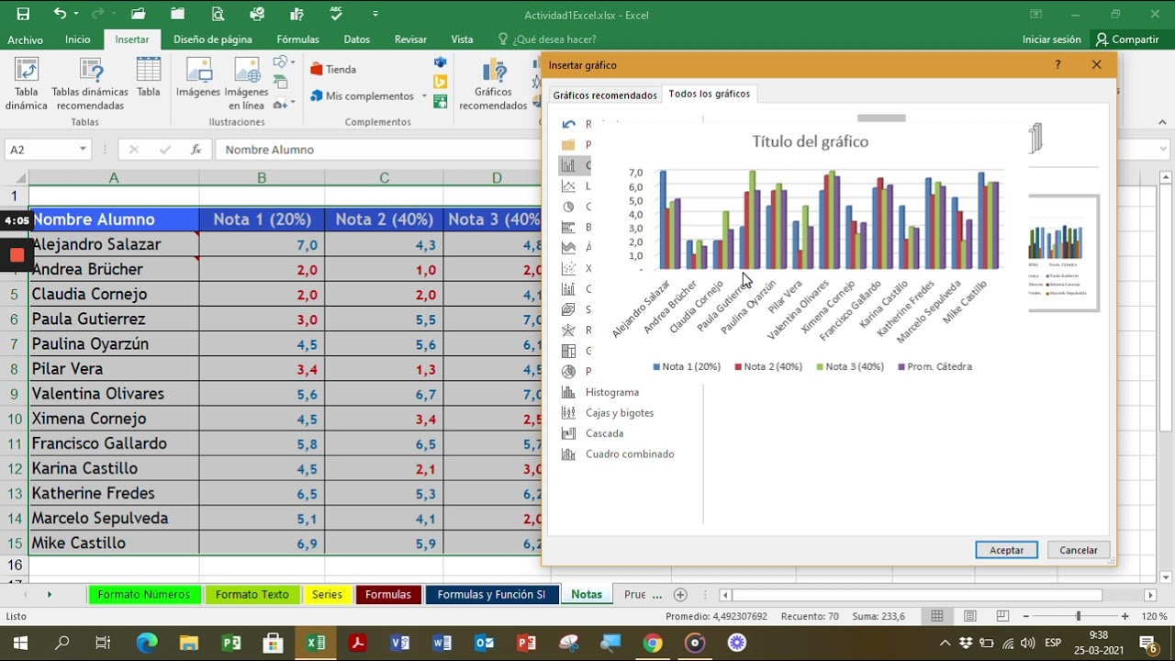Click the Undo arrow in the quick access toolbar

[60, 14]
